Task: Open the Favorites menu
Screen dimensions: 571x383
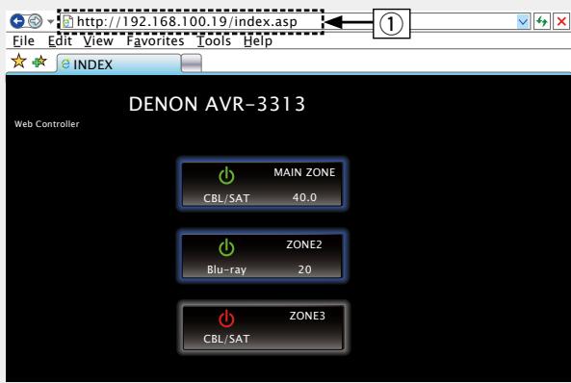Action: pos(155,40)
